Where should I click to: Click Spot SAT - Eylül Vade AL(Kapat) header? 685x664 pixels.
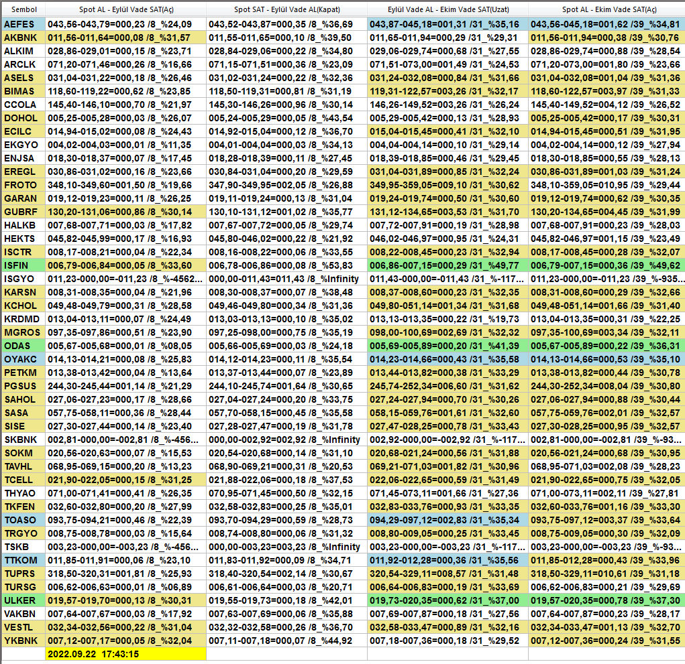(286, 9)
